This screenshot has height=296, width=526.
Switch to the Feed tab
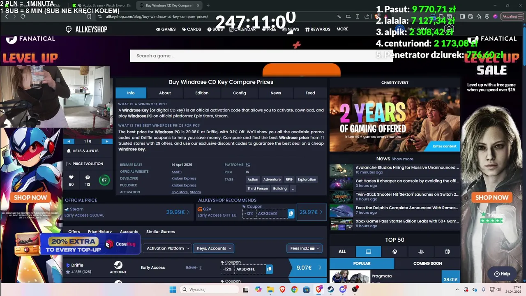310,93
